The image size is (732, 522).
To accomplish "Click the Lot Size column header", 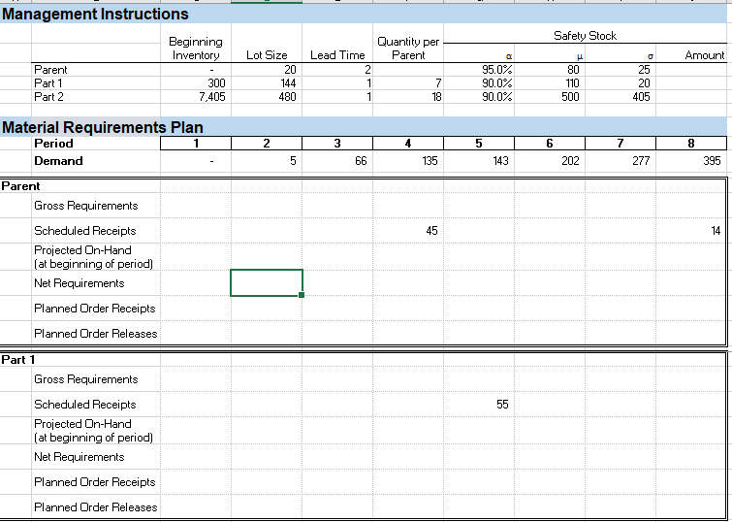I will point(267,55).
